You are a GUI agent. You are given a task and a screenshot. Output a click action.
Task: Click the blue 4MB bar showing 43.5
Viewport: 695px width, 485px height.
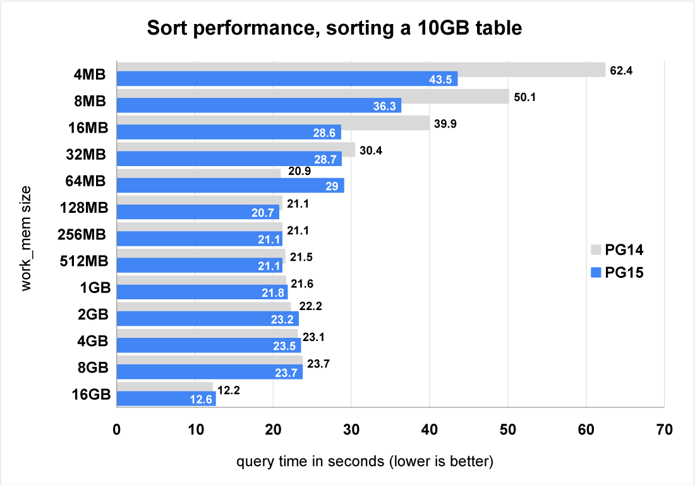[287, 79]
